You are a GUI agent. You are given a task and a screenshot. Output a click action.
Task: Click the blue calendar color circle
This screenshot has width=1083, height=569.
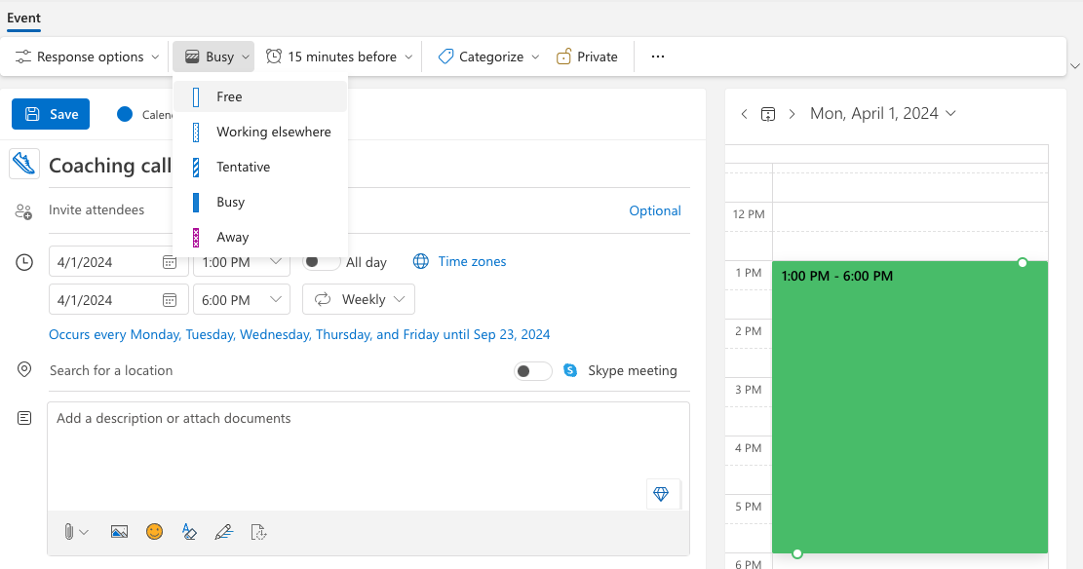125,115
